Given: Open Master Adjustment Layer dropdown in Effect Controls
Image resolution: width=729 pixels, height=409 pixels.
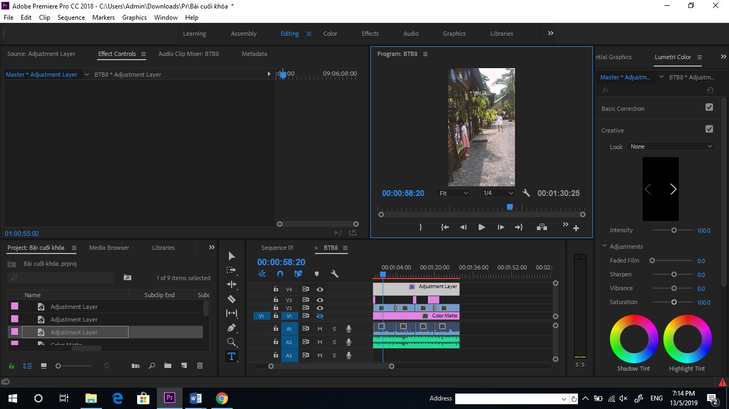Looking at the screenshot, I should coord(86,75).
